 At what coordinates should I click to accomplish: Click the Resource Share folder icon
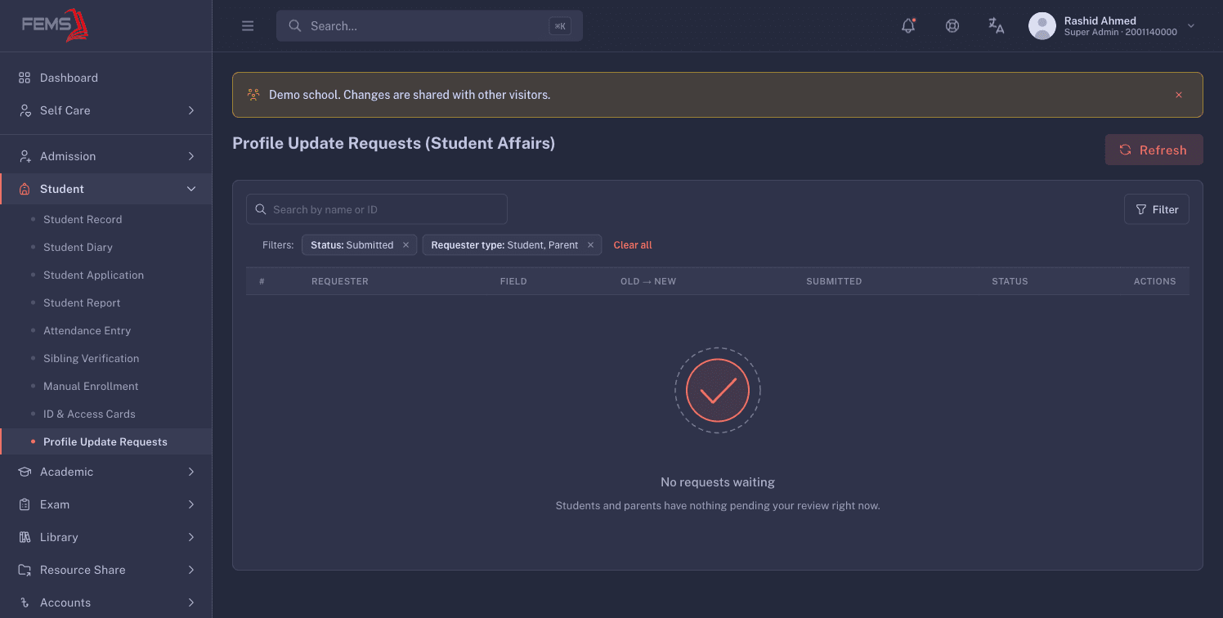pos(25,570)
